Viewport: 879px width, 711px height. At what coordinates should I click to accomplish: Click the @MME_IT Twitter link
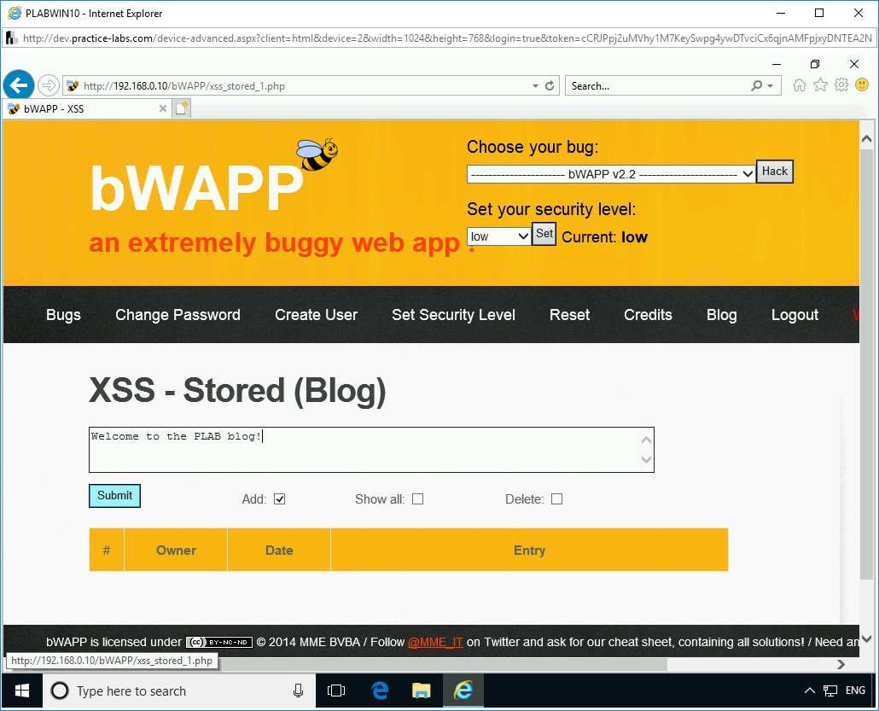click(x=435, y=642)
